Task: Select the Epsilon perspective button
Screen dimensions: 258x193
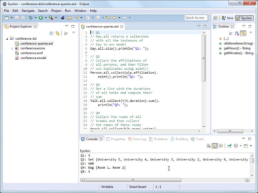Action: pos(244,18)
